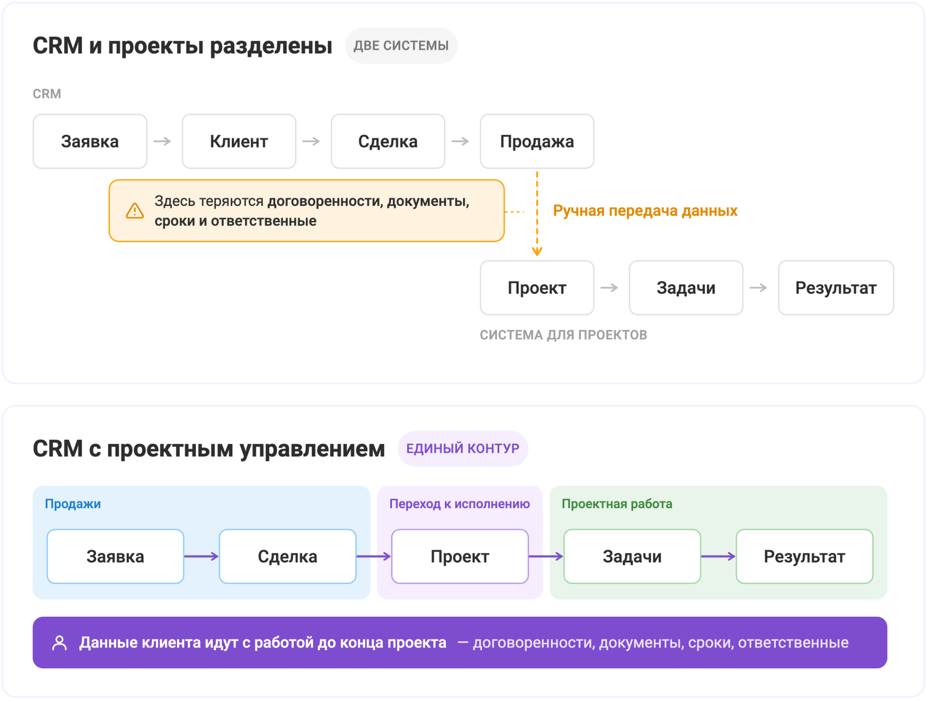The image size is (927, 701).
Task: Click the gray CRM label above the row
Action: click(x=47, y=94)
